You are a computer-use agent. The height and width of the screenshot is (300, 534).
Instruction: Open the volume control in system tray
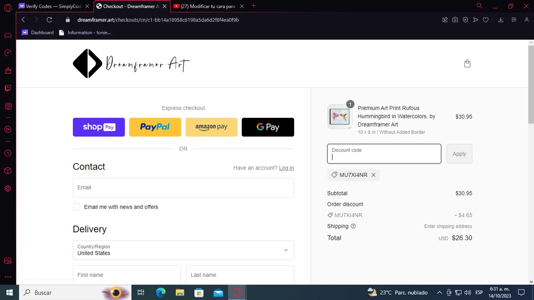point(468,293)
